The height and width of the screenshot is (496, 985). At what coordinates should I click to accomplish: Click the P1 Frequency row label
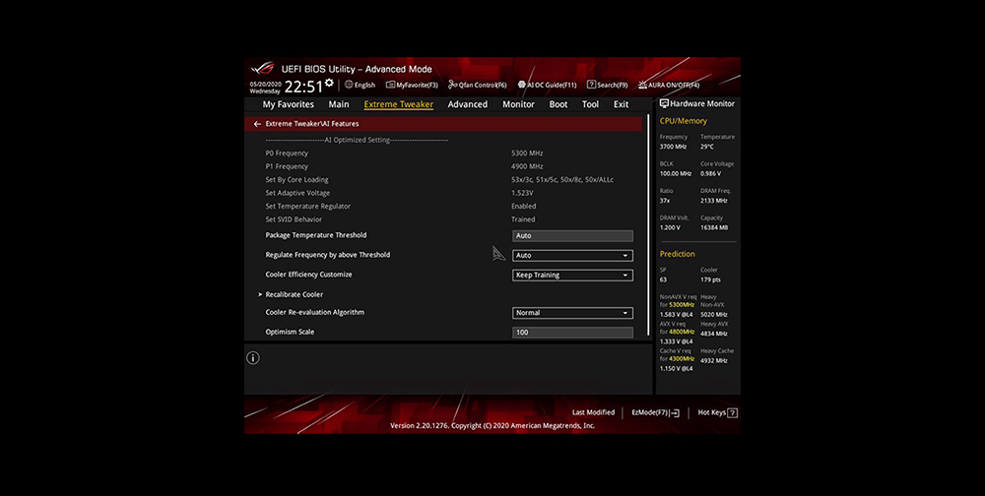pyautogui.click(x=287, y=166)
